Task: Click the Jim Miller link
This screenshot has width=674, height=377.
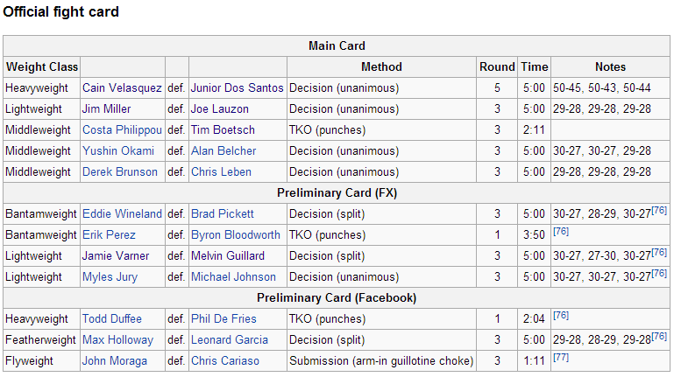Action: click(x=106, y=109)
